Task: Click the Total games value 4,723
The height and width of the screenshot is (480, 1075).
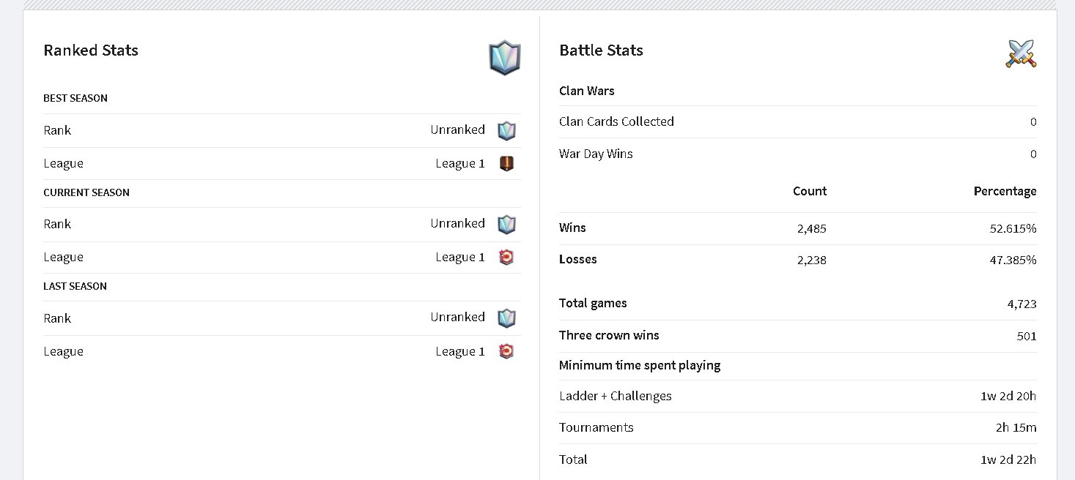Action: (x=1022, y=304)
